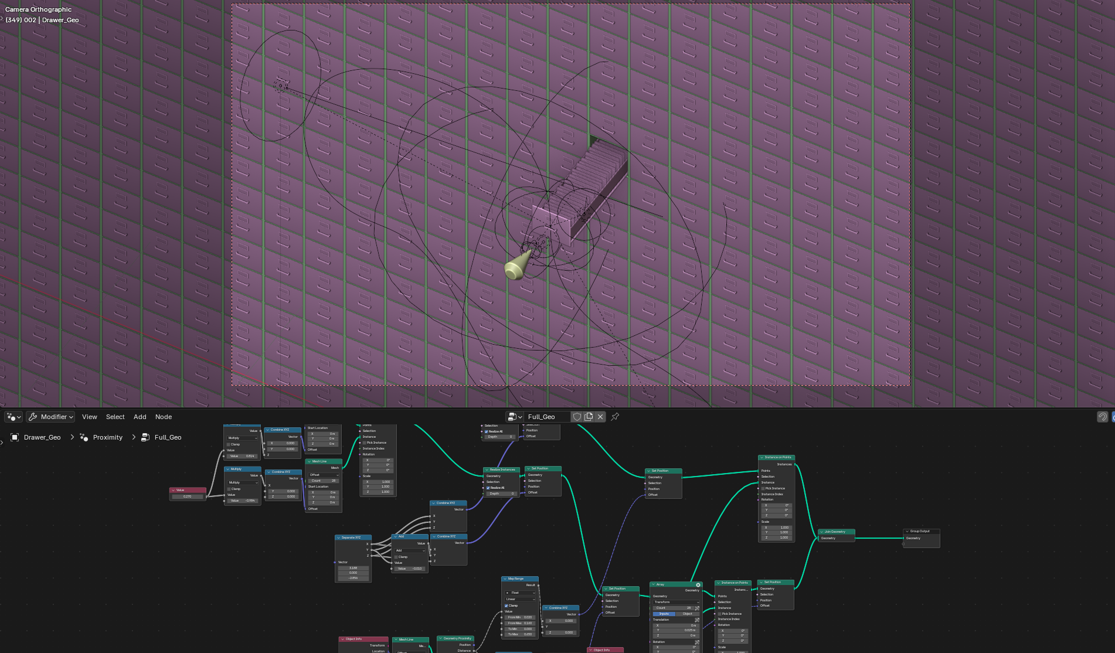Open the View menu in node editor
This screenshot has height=653, width=1115.
coord(90,417)
